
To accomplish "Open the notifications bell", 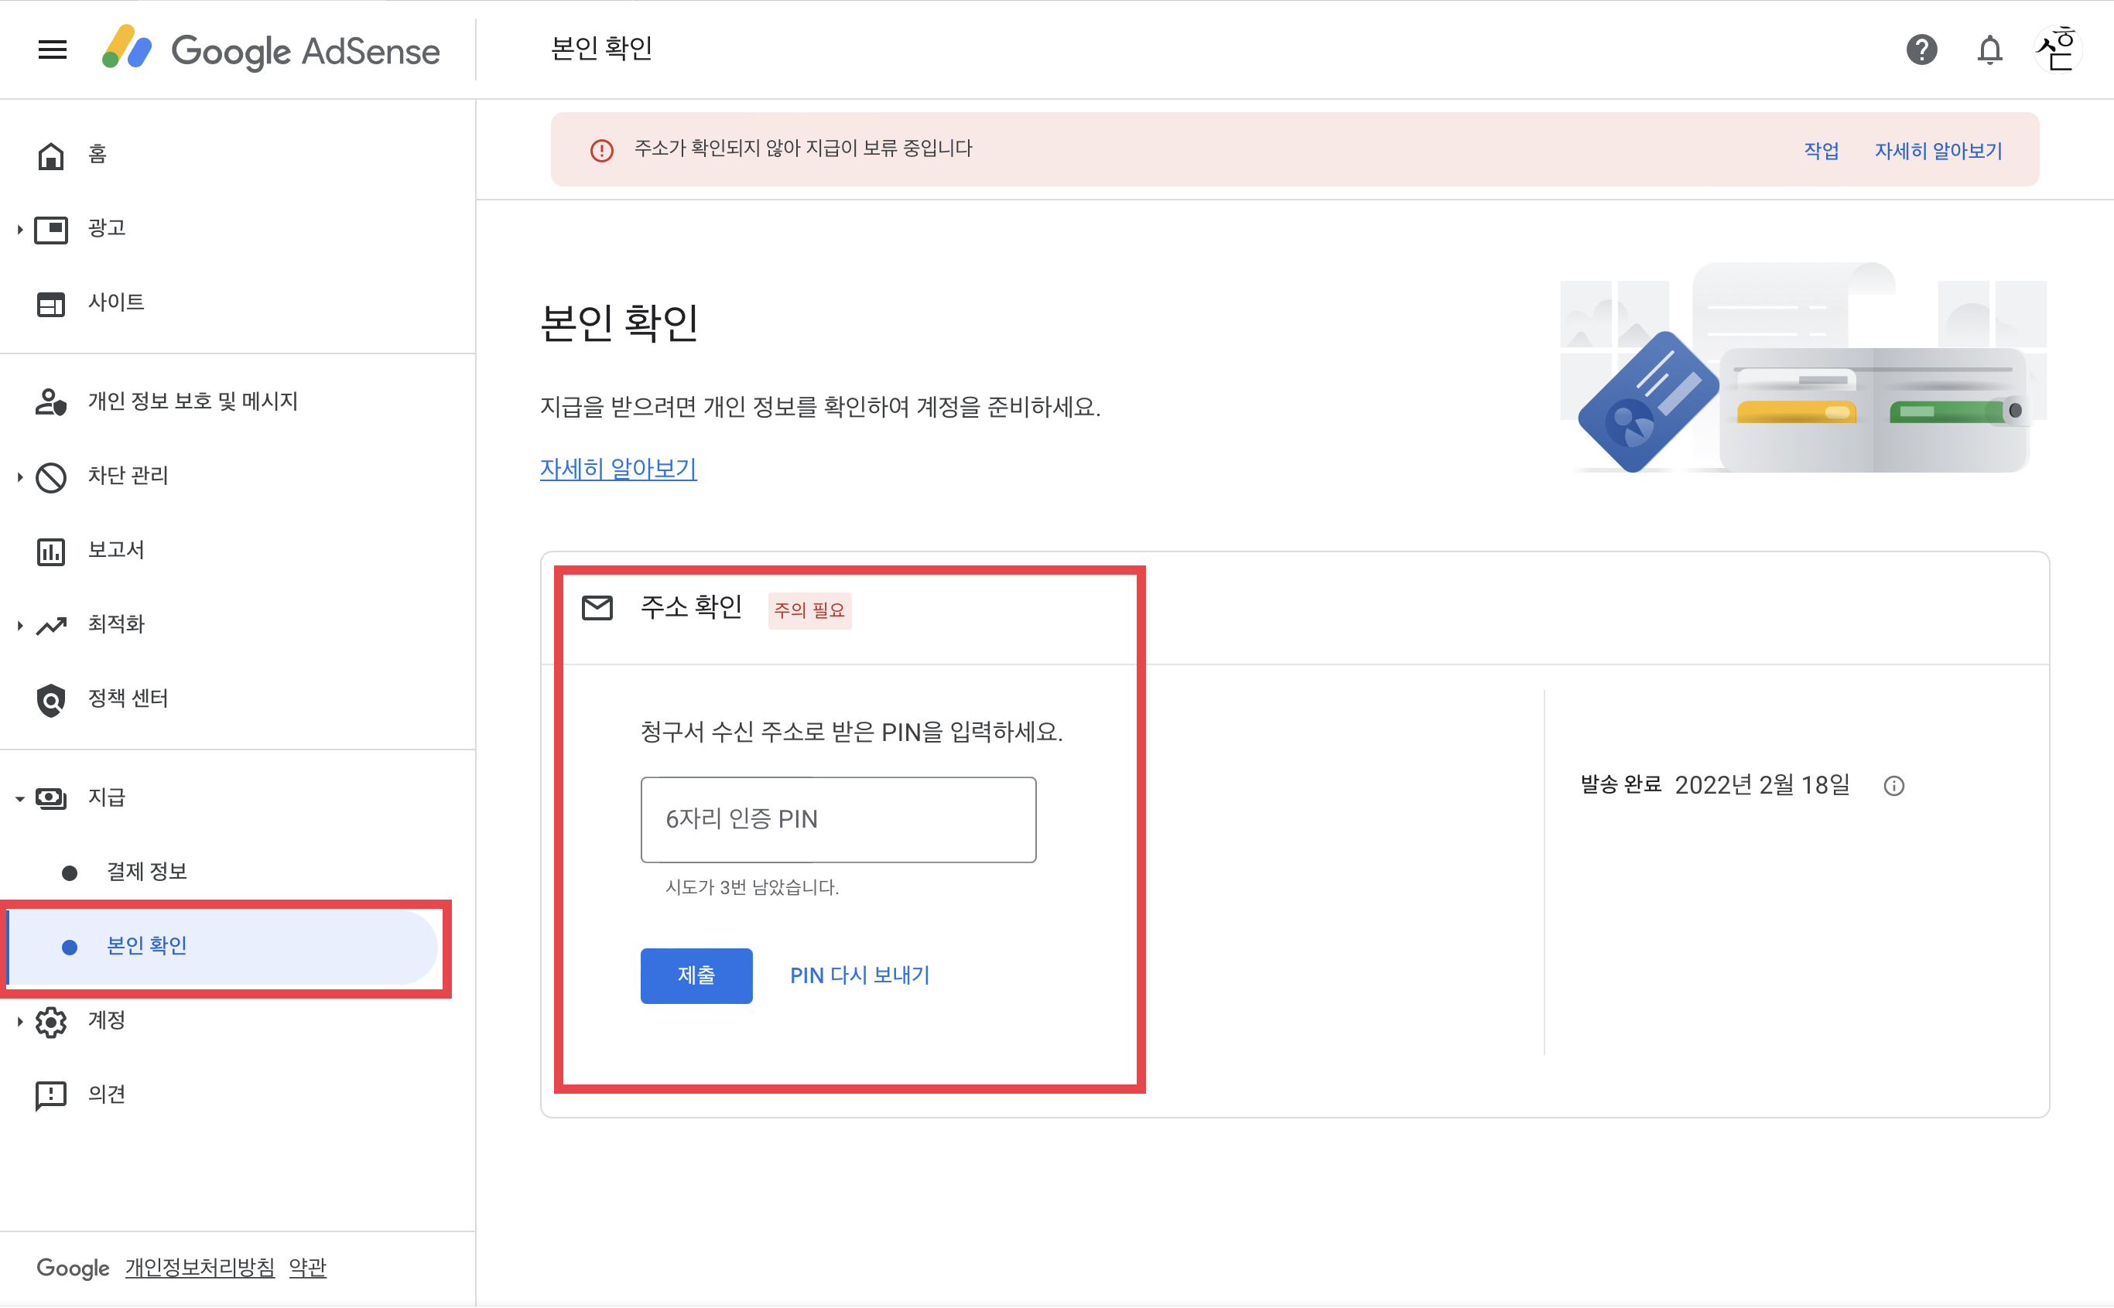I will (1989, 50).
